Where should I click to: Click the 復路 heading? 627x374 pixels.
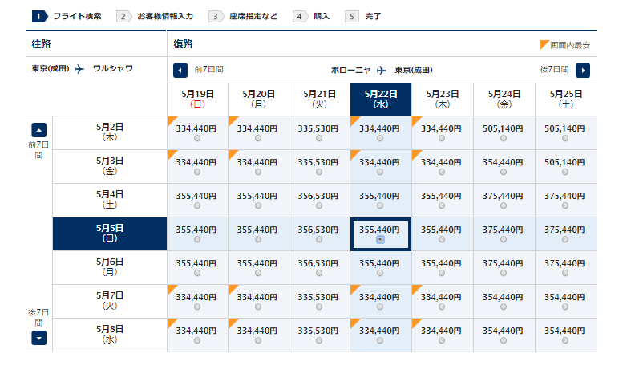pyautogui.click(x=183, y=43)
